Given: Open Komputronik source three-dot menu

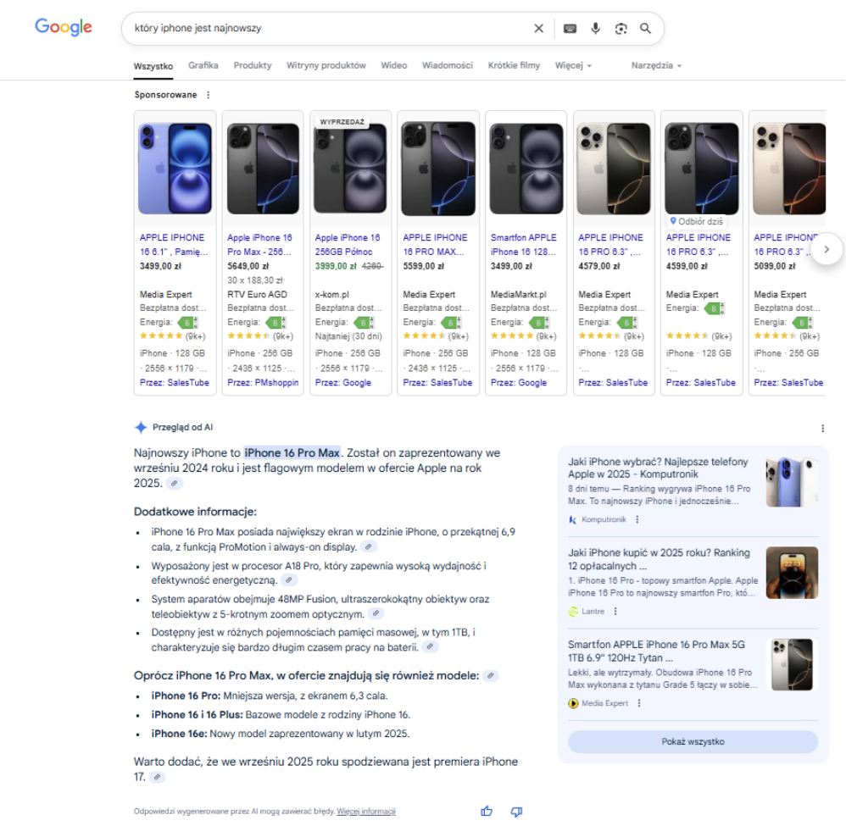Looking at the screenshot, I should point(637,519).
